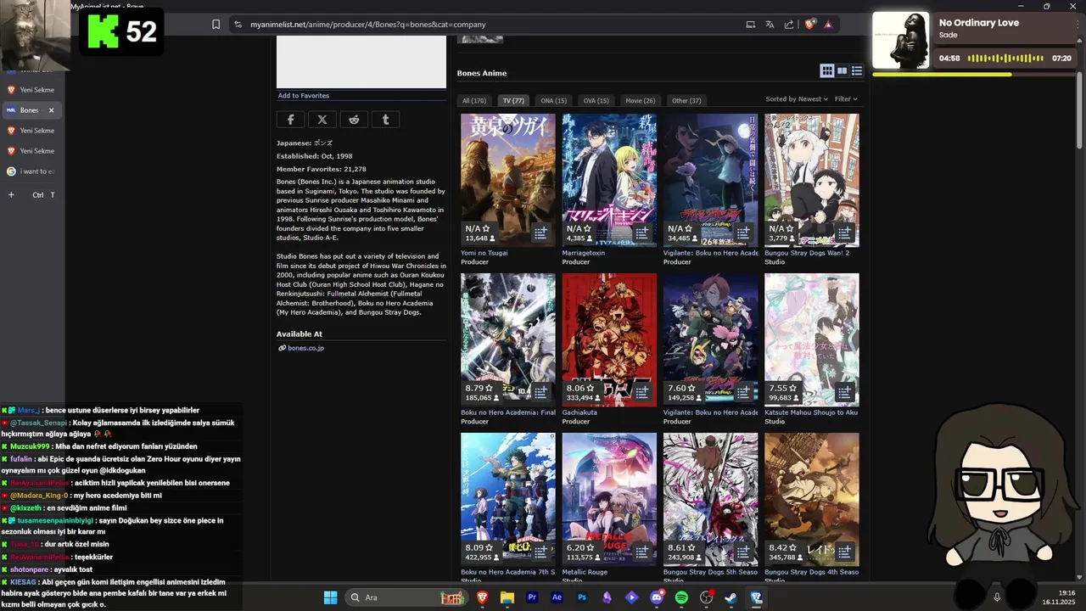Add Bungou Stray Dogs 4th Season to list
This screenshot has width=1086, height=611.
[844, 552]
